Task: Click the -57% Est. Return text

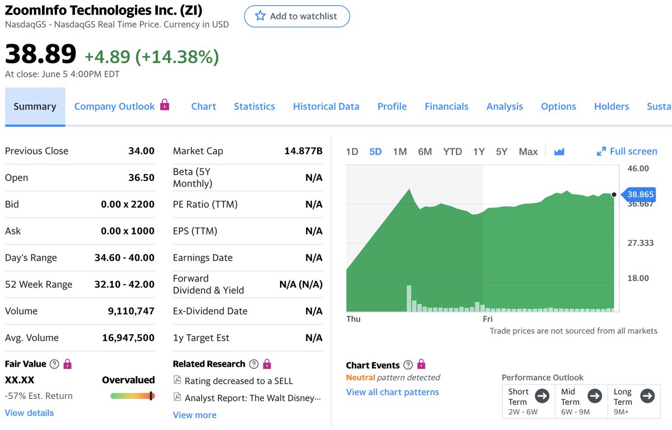Action: click(39, 396)
